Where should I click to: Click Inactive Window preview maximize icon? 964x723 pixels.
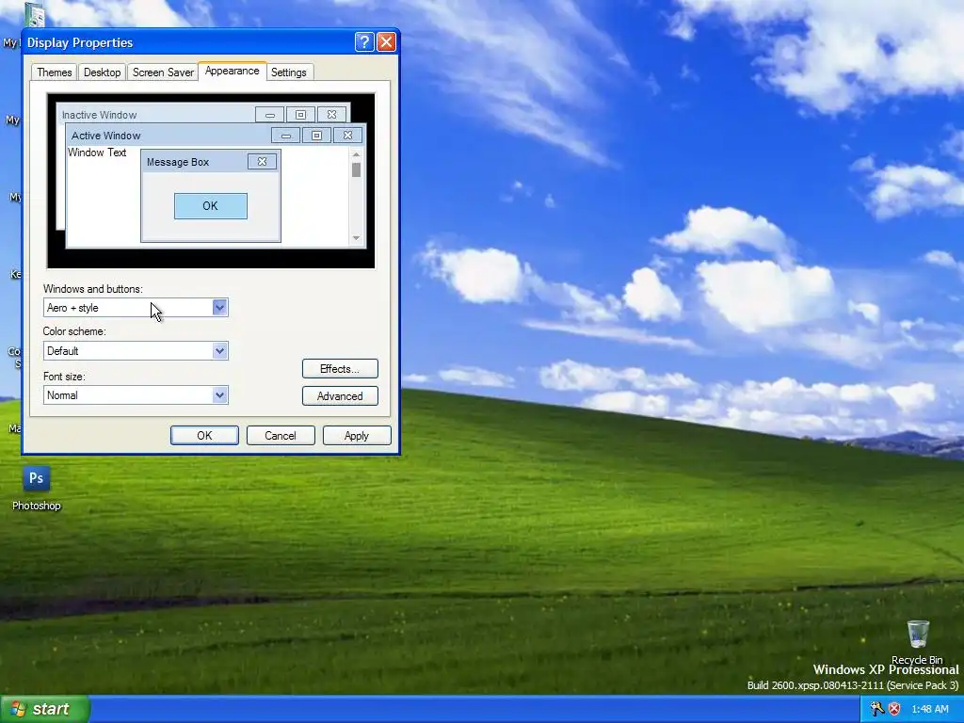tap(300, 115)
